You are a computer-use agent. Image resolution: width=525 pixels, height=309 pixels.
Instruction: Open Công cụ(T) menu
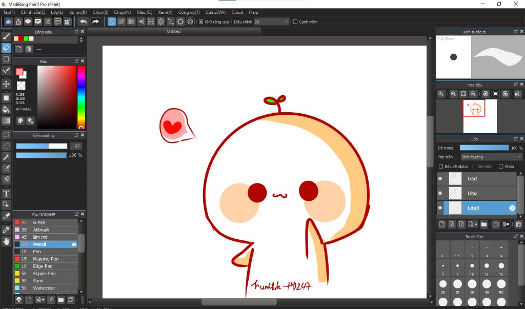click(x=189, y=12)
